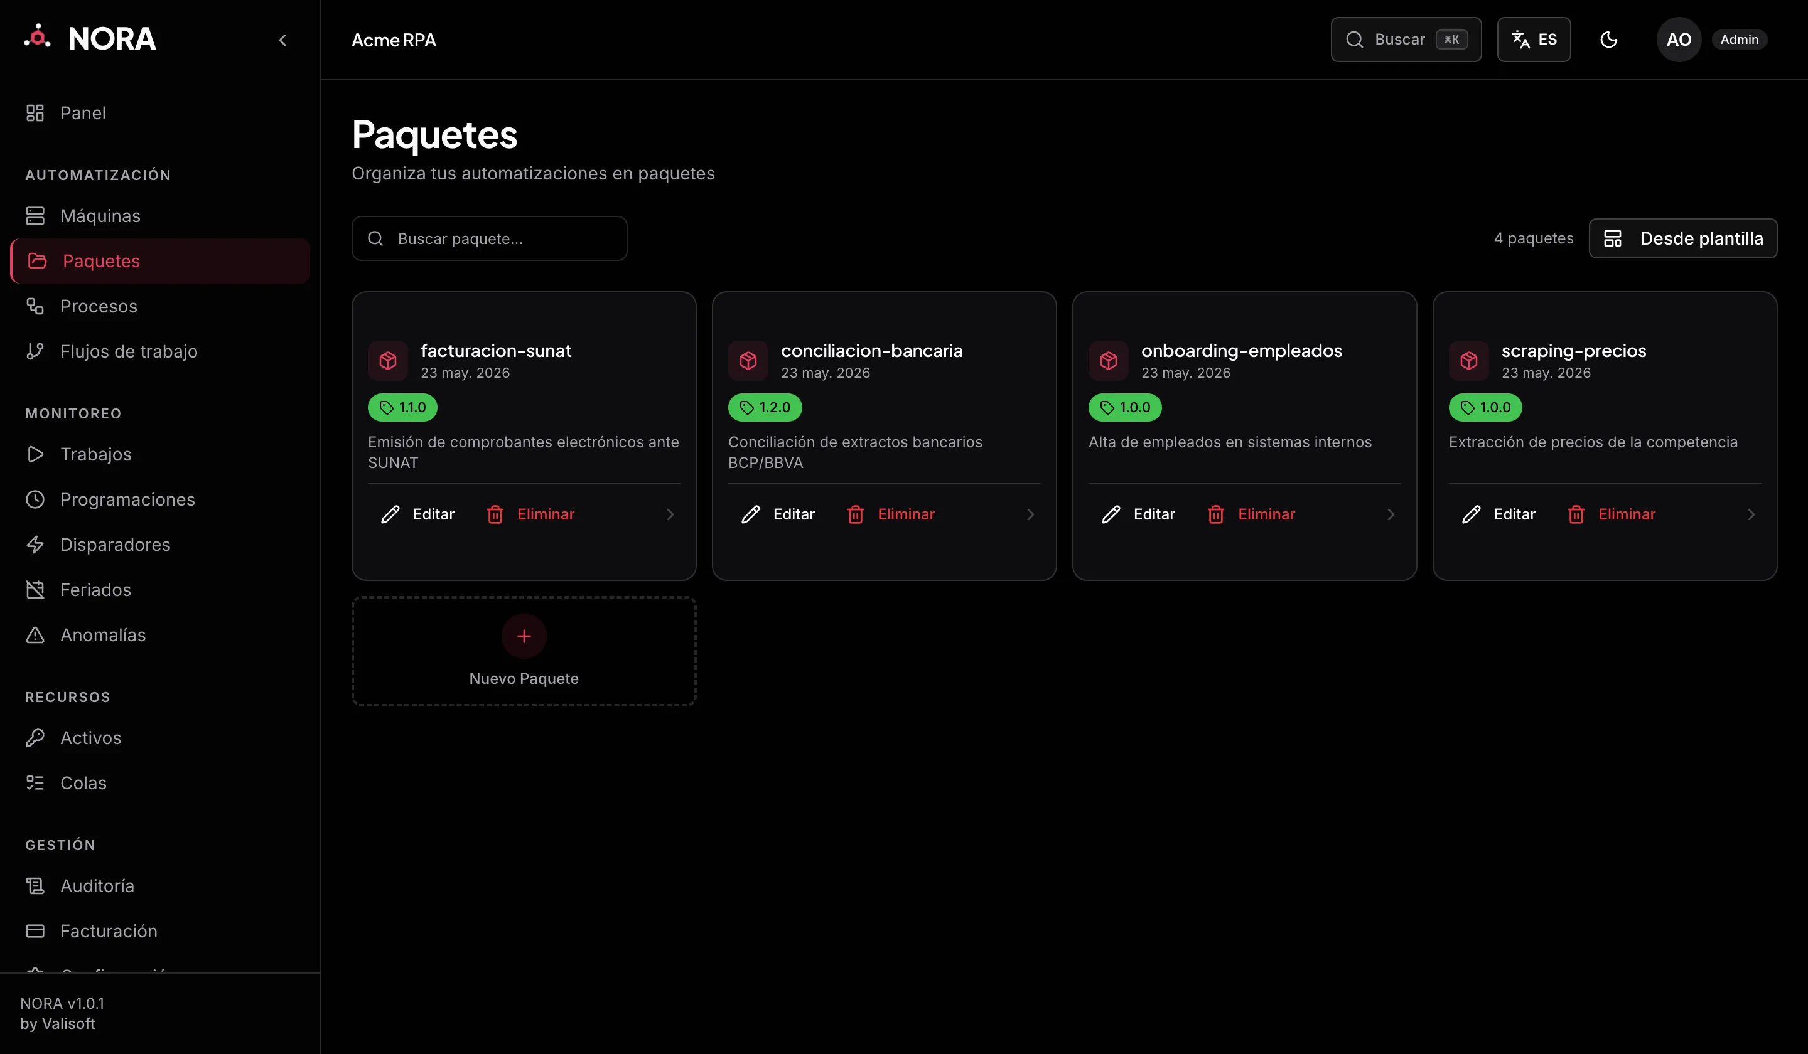Open Panel in the sidebar
1808x1054 pixels.
click(160, 114)
